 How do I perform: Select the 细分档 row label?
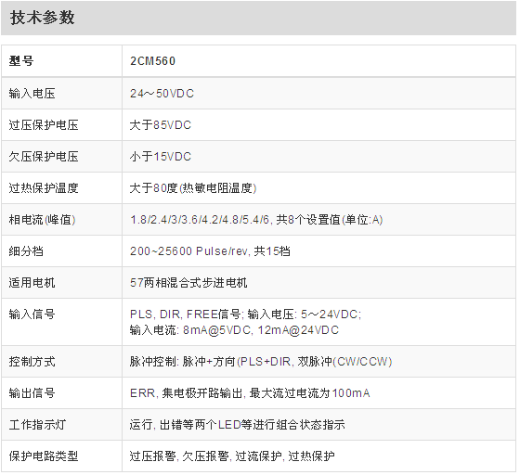pyautogui.click(x=26, y=251)
